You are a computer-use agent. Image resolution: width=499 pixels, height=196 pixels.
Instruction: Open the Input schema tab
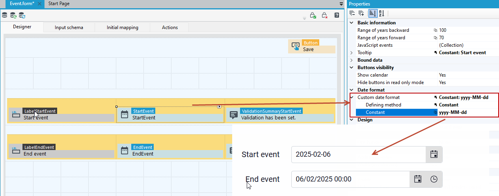(69, 27)
